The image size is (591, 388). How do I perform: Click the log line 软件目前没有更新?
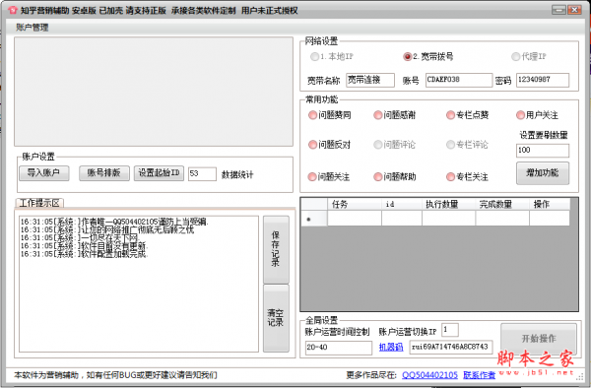[x=84, y=246]
